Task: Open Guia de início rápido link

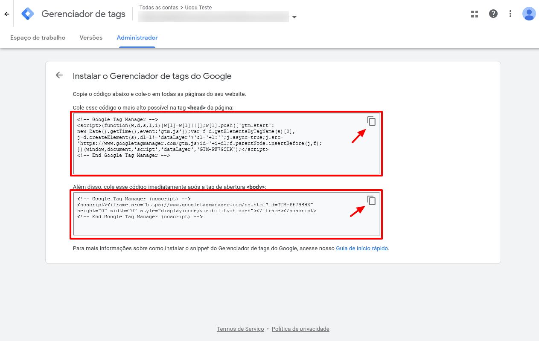Action: pyautogui.click(x=362, y=248)
